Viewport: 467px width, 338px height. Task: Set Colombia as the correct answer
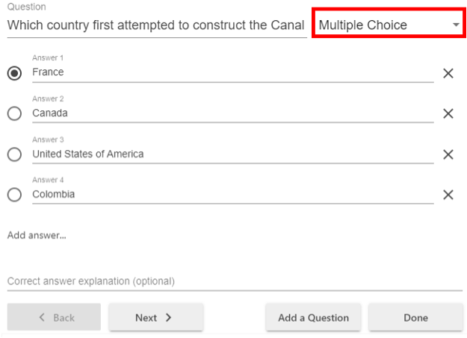(14, 195)
